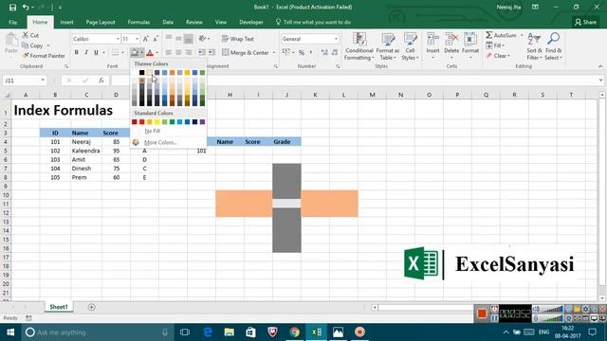Switch to the Data tab

tap(168, 23)
